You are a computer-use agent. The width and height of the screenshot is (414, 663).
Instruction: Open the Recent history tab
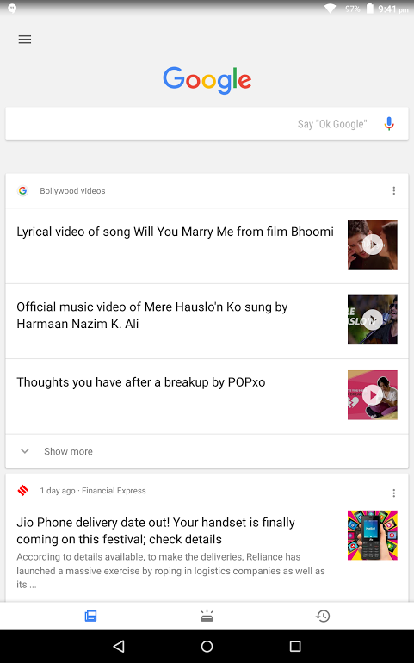click(323, 616)
